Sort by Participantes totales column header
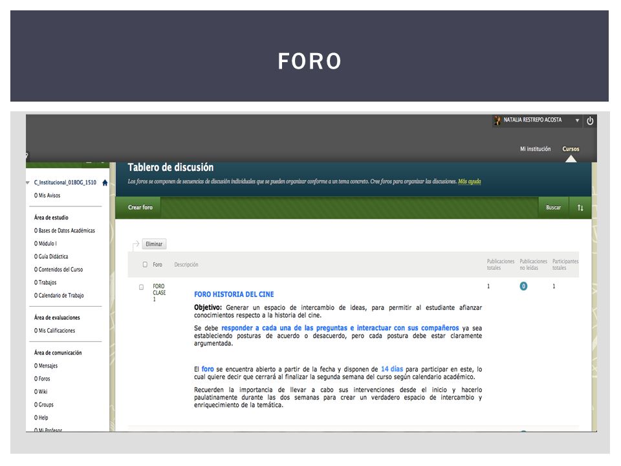 tap(565, 265)
